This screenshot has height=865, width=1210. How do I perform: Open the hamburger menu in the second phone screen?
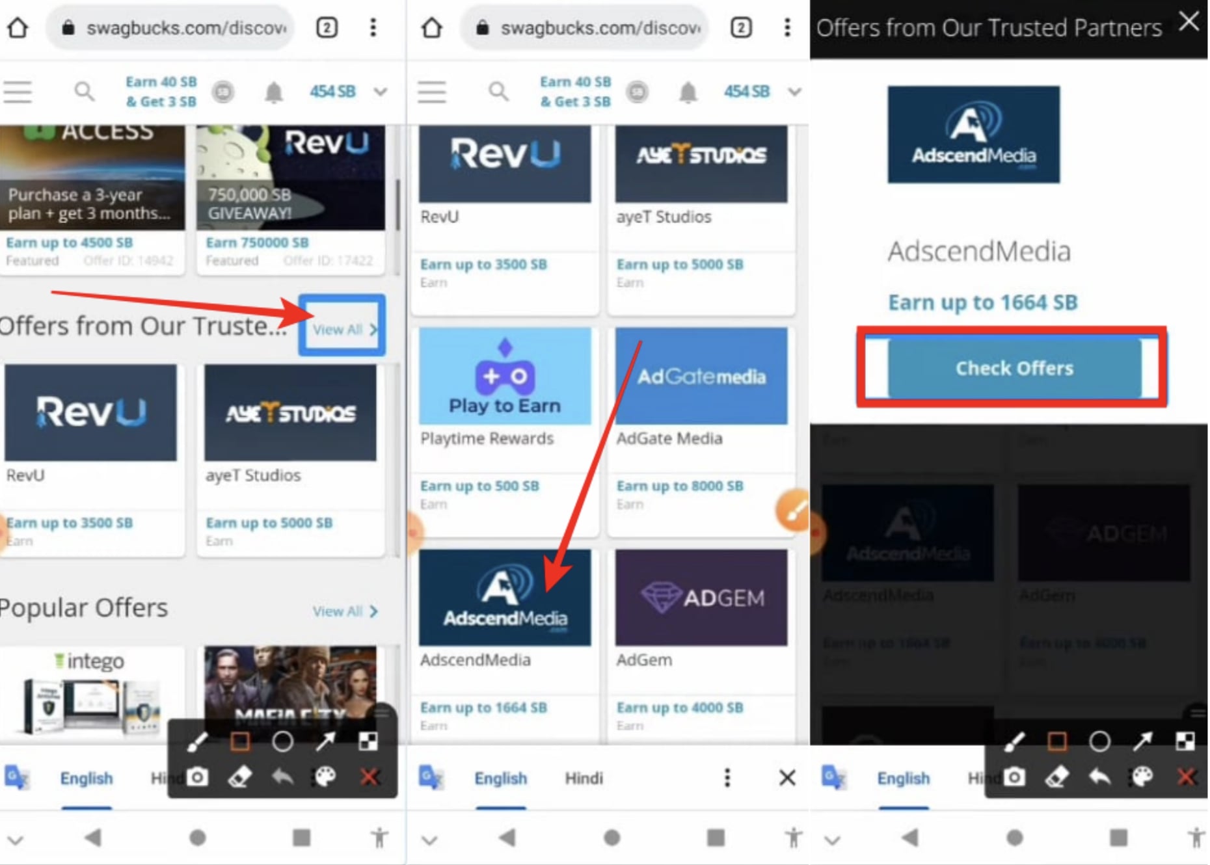[432, 92]
